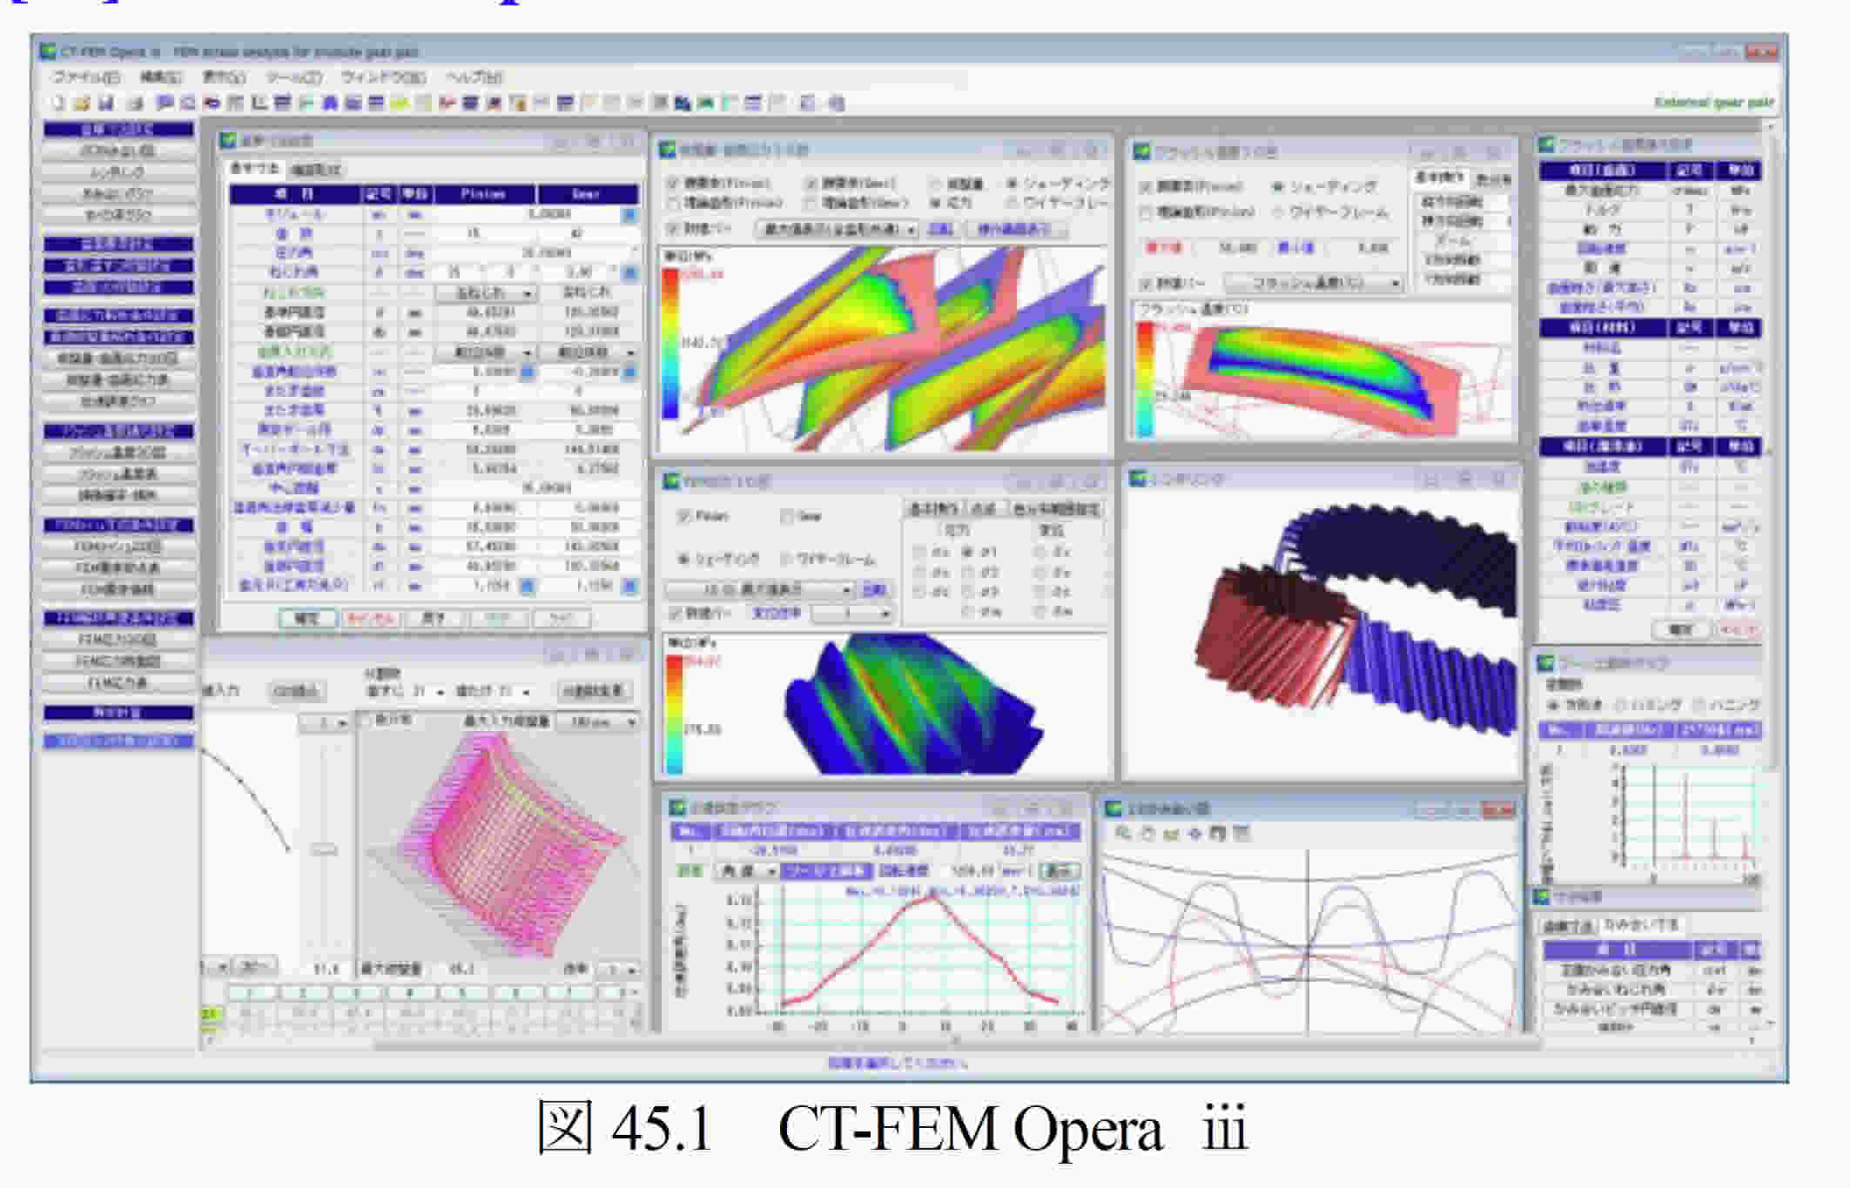
Task: Open the ツール(T) menu
Action: [294, 77]
